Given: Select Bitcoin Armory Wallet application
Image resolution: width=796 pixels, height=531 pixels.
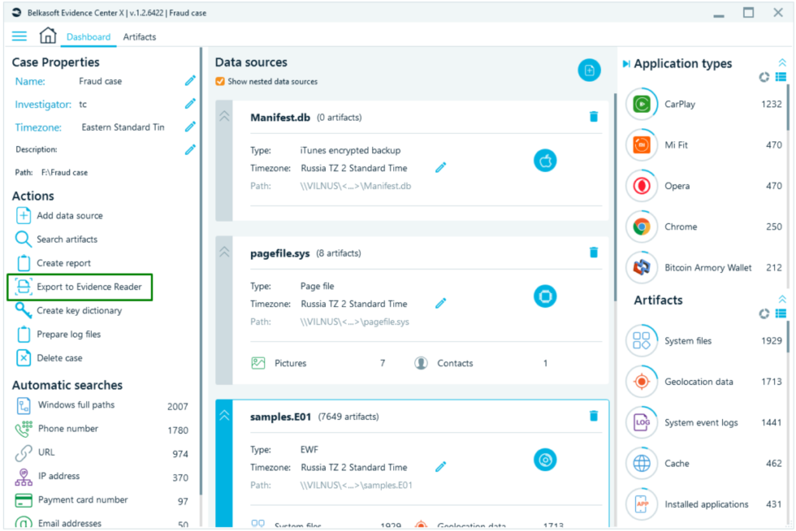Looking at the screenshot, I should (704, 268).
